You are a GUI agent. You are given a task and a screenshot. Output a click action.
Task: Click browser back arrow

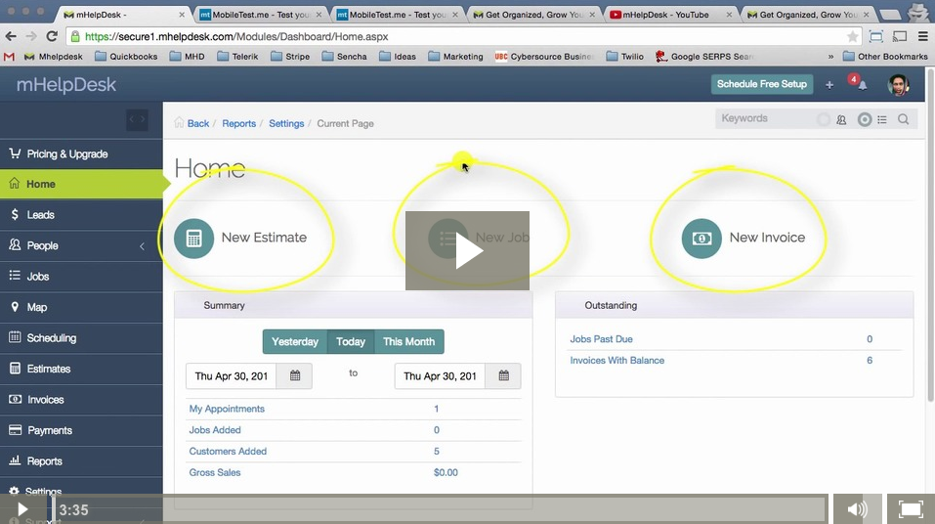(x=11, y=36)
